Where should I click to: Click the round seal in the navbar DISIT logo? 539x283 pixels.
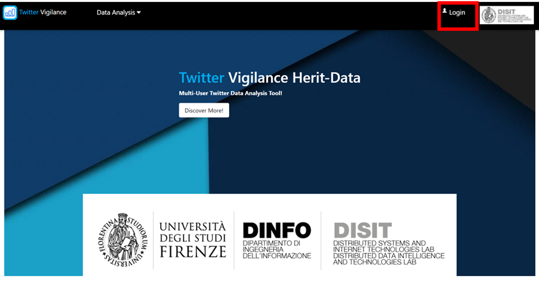click(488, 15)
